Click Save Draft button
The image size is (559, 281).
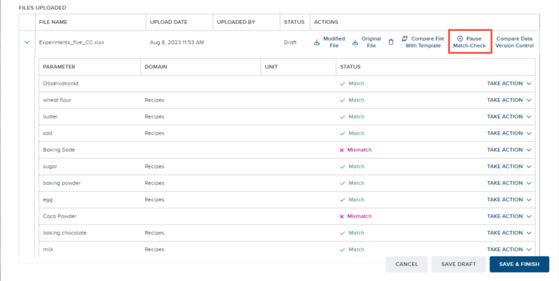(x=459, y=264)
